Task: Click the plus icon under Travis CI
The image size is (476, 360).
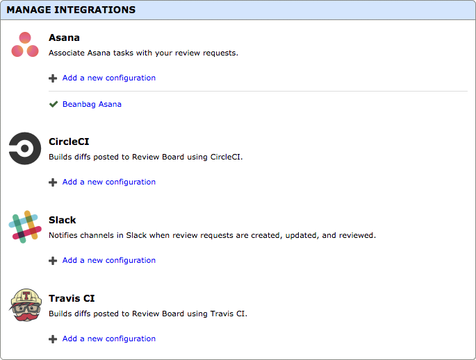Action: click(x=53, y=339)
